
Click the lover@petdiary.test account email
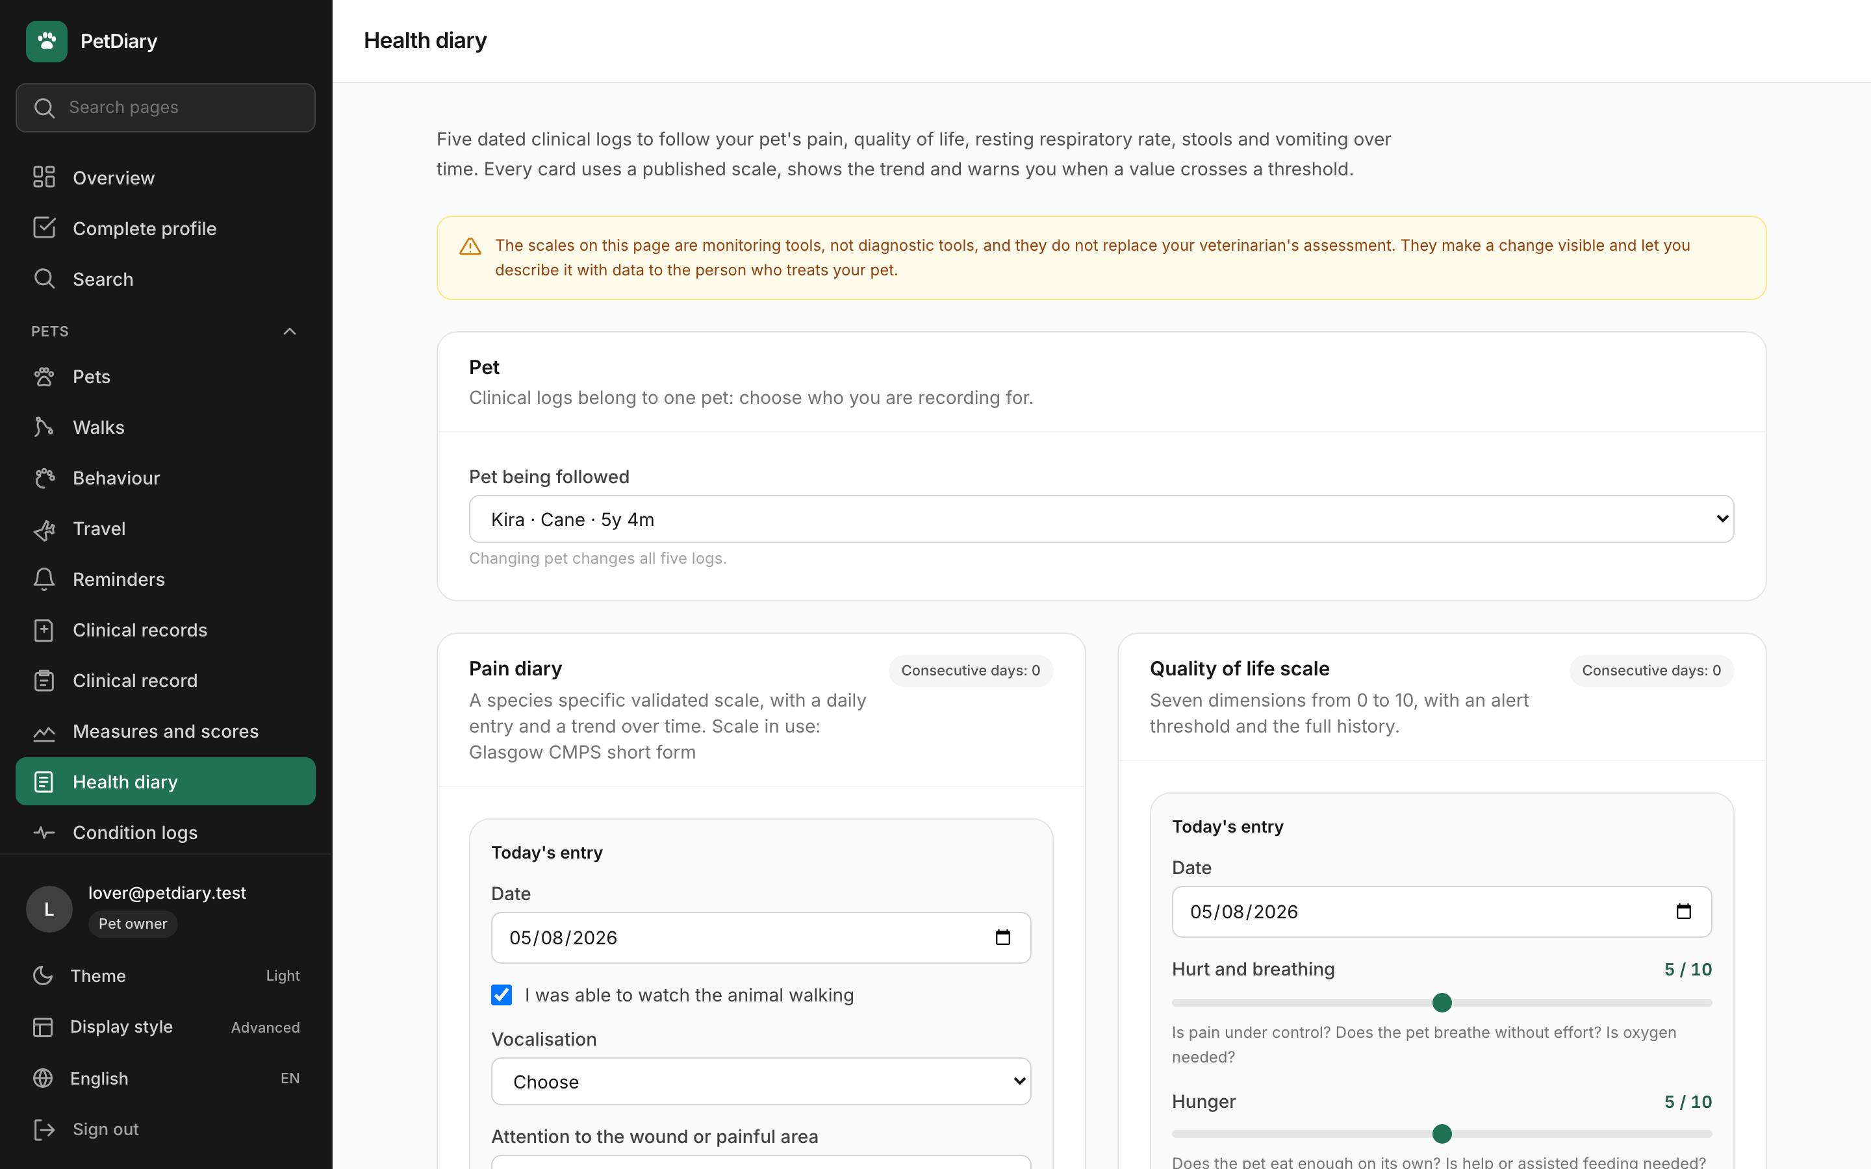tap(167, 892)
